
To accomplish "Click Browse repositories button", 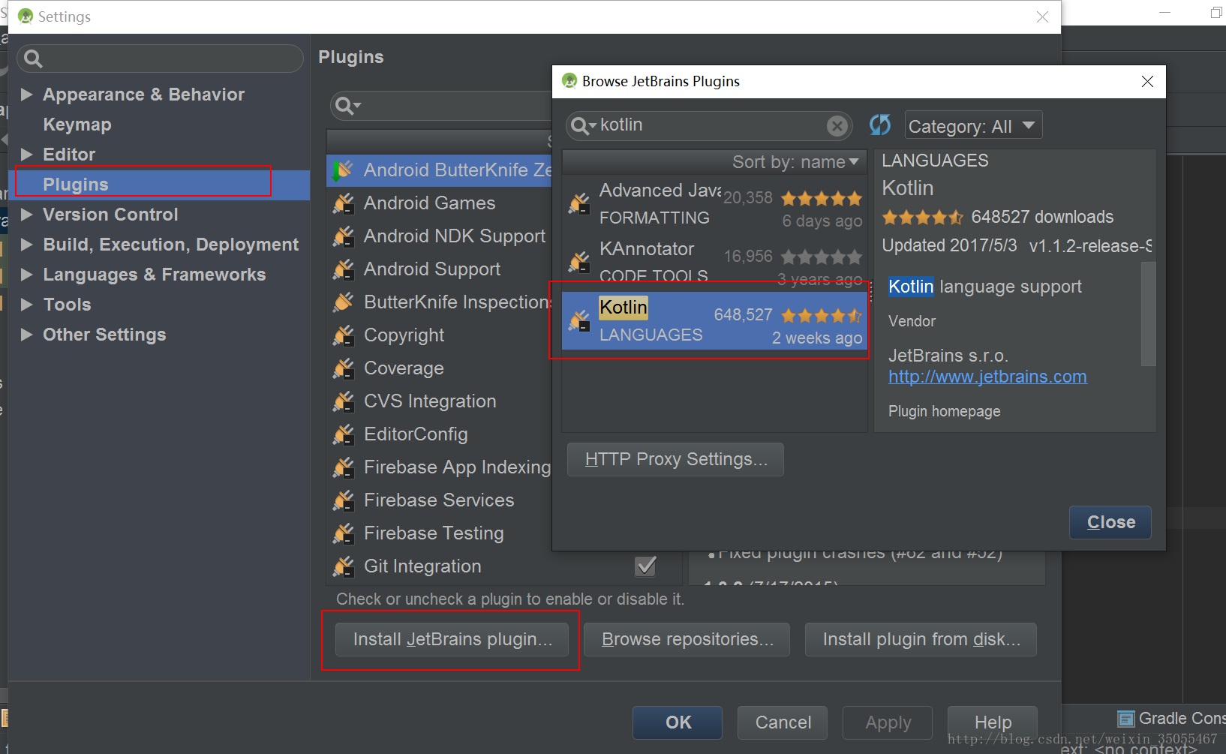I will (687, 639).
